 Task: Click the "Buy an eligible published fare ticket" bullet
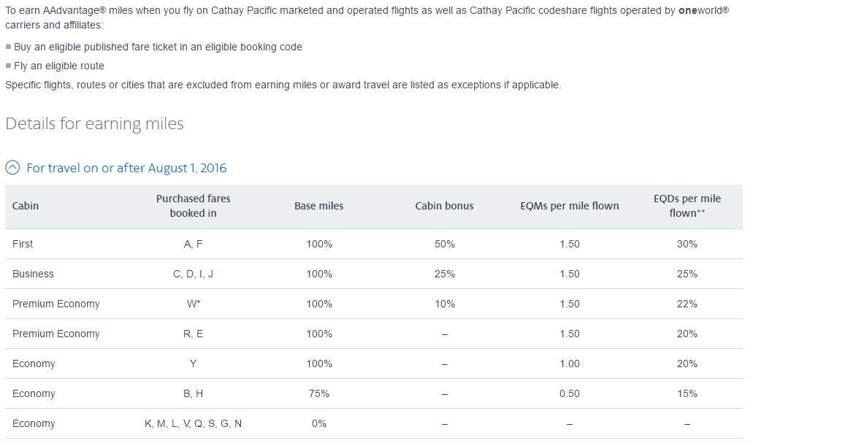point(158,47)
